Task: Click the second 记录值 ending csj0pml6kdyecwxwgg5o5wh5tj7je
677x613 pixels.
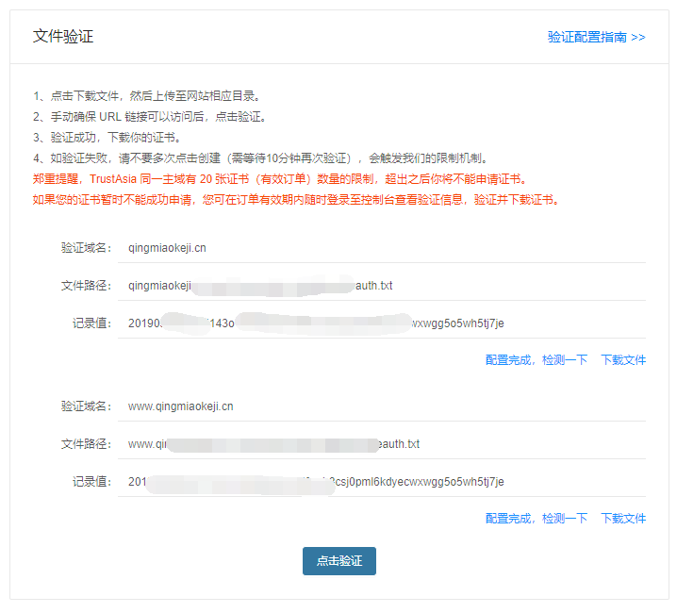Action: click(316, 482)
